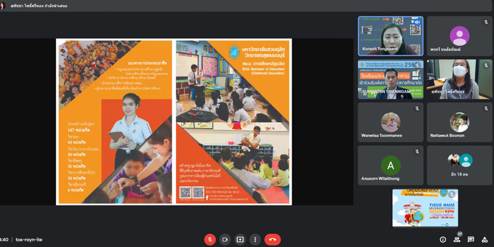Click the Nattawut Boonon participant tile
This screenshot has height=247, width=494.
click(459, 122)
